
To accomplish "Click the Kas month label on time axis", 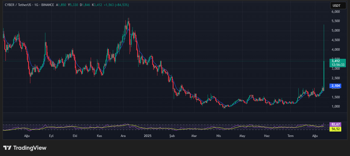I will pyautogui.click(x=99, y=136).
